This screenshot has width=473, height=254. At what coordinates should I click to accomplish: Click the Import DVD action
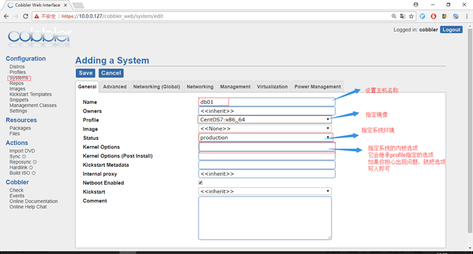tap(22, 151)
